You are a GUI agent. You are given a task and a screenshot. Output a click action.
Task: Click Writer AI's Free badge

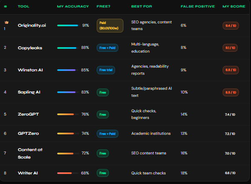pos(103,173)
